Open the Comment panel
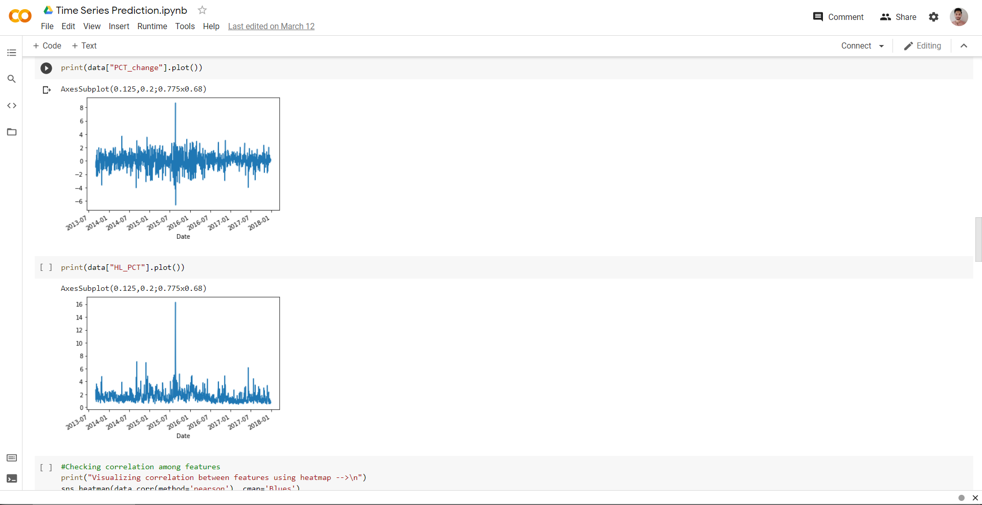This screenshot has width=982, height=505. (838, 17)
